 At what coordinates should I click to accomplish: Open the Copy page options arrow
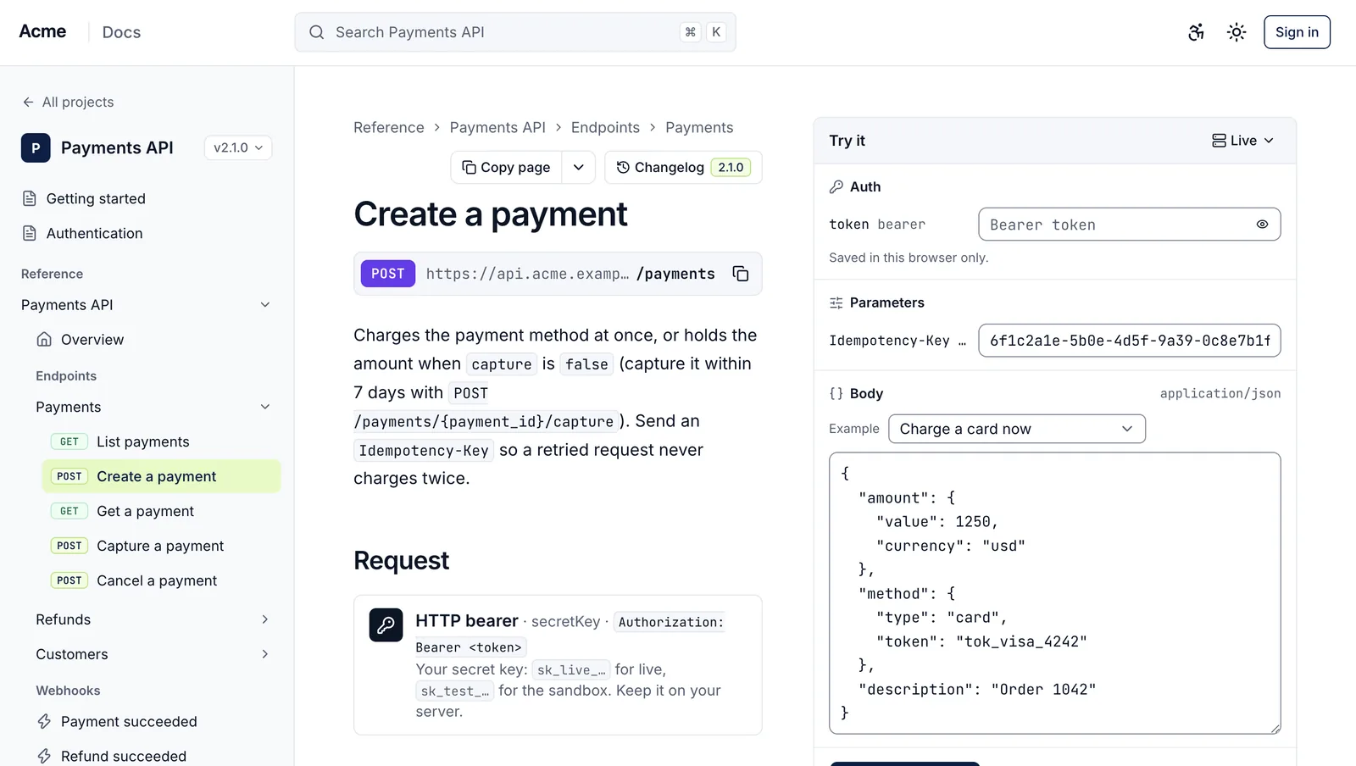[x=579, y=167]
